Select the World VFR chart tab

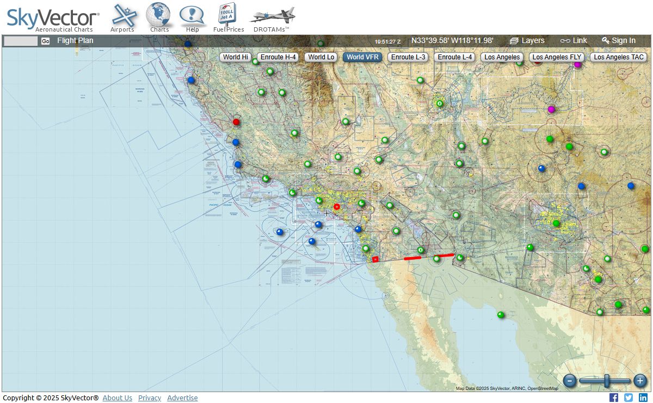click(362, 57)
